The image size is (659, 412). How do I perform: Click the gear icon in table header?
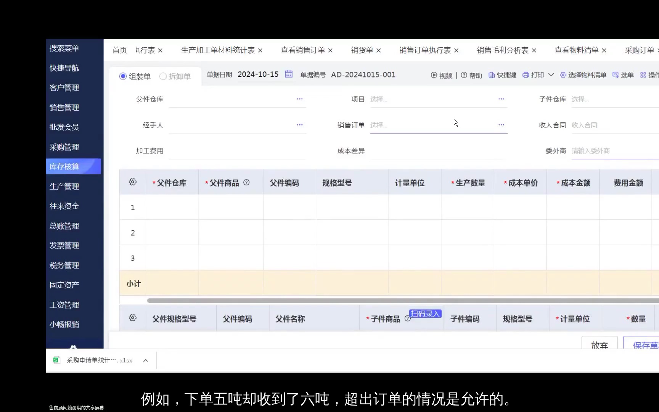132,182
